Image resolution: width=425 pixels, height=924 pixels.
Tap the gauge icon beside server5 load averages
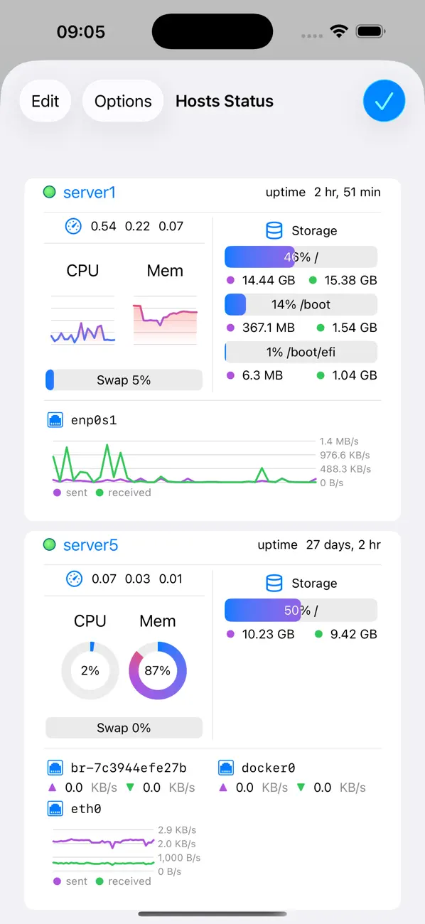pyautogui.click(x=73, y=579)
